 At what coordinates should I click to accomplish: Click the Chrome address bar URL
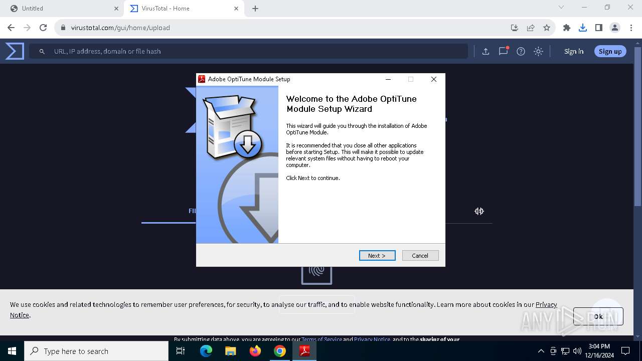120,28
